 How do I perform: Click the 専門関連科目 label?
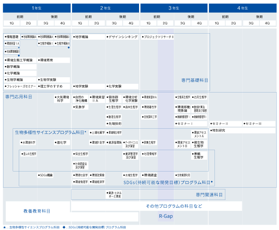point(209,195)
